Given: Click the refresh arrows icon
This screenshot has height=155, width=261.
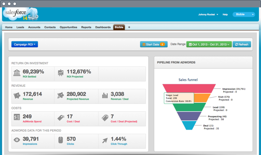Looking at the screenshot, I should [x=236, y=44].
